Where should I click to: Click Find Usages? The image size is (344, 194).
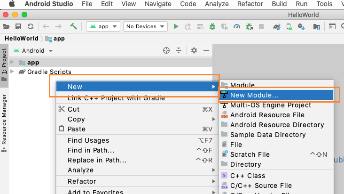coord(137,140)
